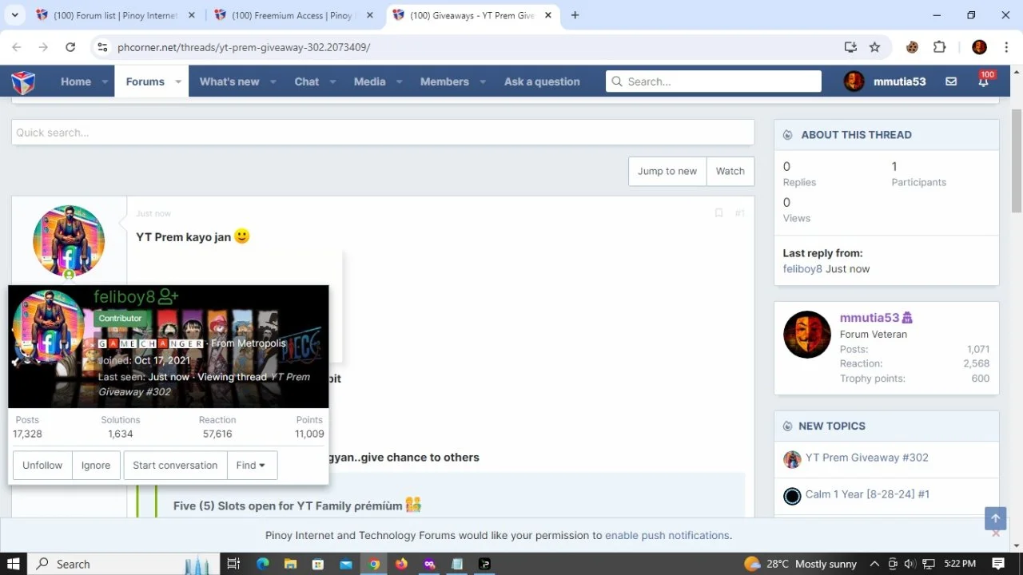Show hidden system tray icons

pos(874,564)
